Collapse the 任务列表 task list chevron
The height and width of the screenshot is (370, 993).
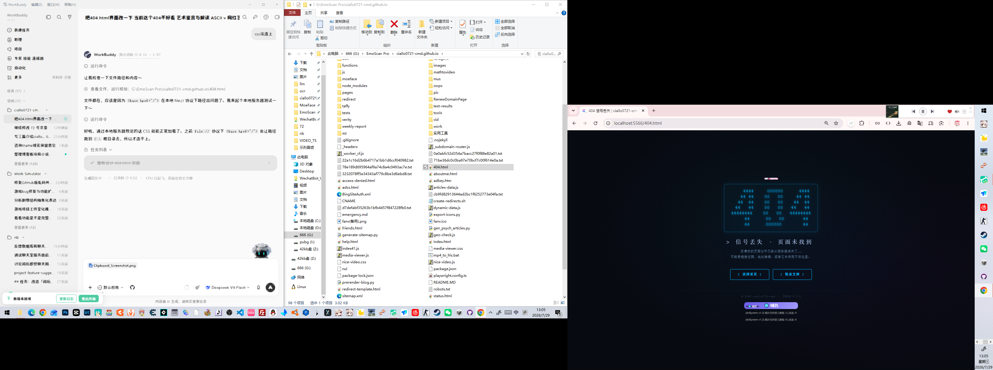[111, 149]
